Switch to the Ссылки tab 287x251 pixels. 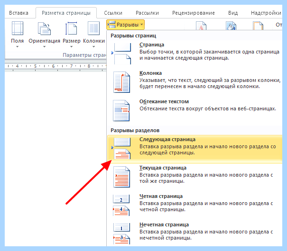tap(113, 13)
